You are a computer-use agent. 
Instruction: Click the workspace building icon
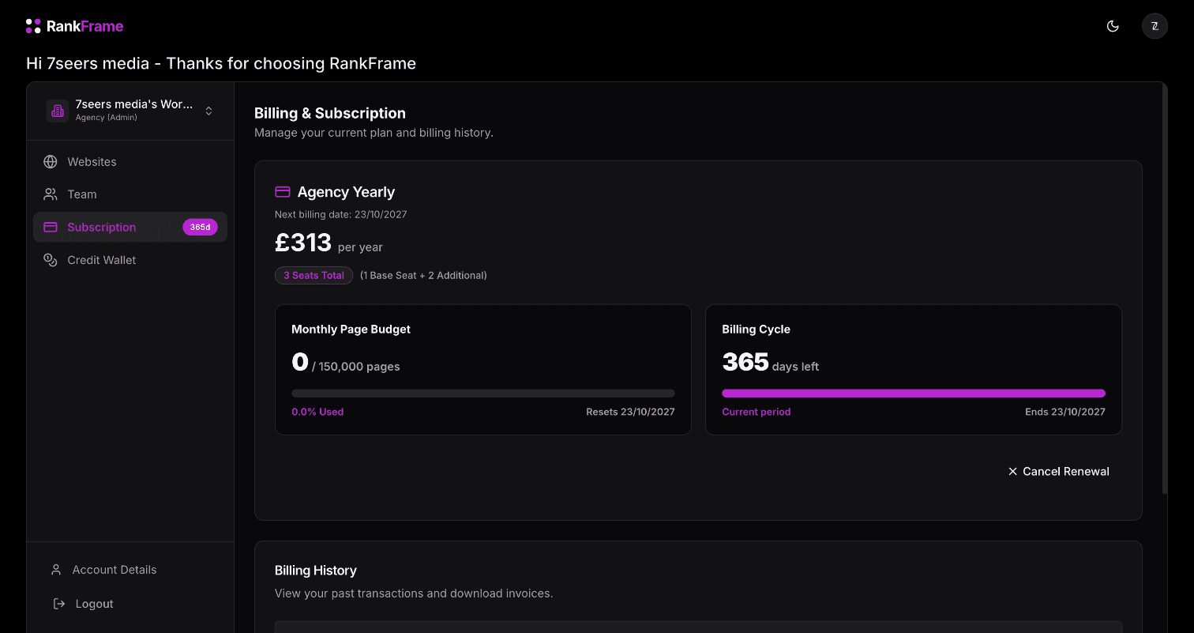(x=58, y=111)
